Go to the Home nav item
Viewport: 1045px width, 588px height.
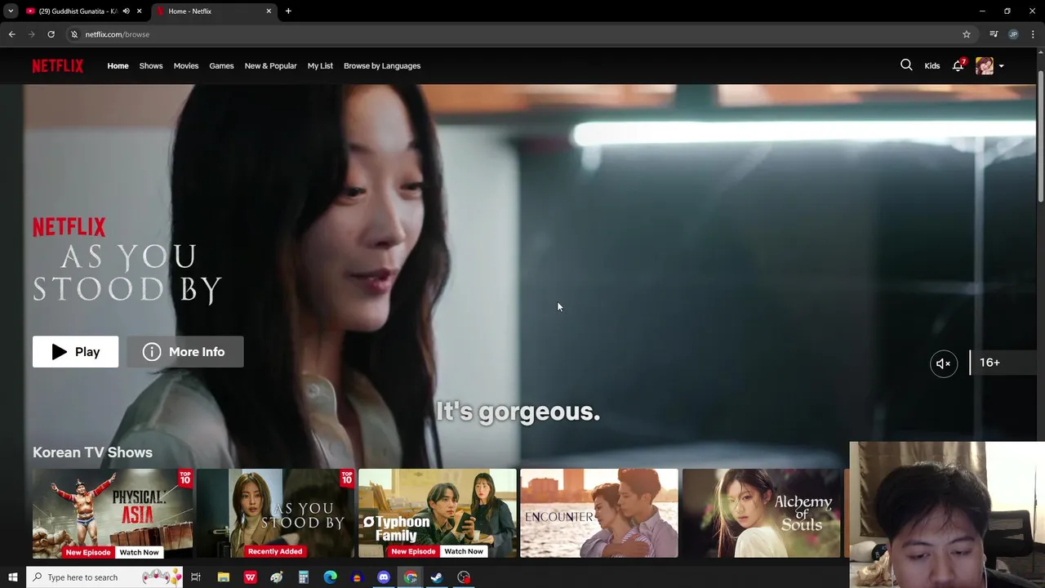pos(118,66)
